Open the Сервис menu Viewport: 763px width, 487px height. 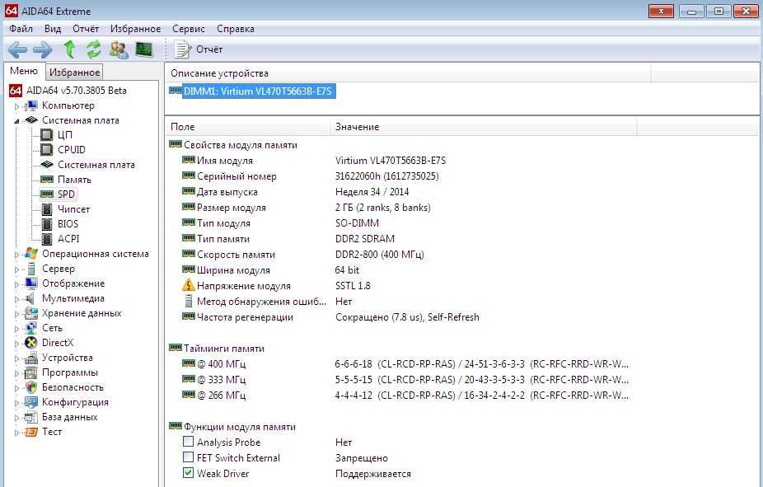point(189,29)
